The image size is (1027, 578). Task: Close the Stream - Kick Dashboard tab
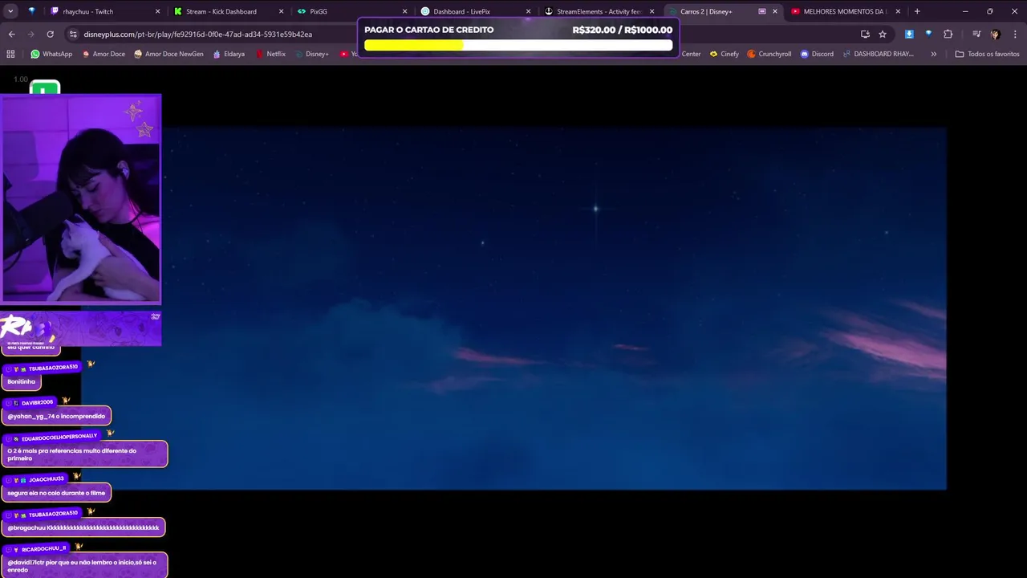(x=281, y=11)
